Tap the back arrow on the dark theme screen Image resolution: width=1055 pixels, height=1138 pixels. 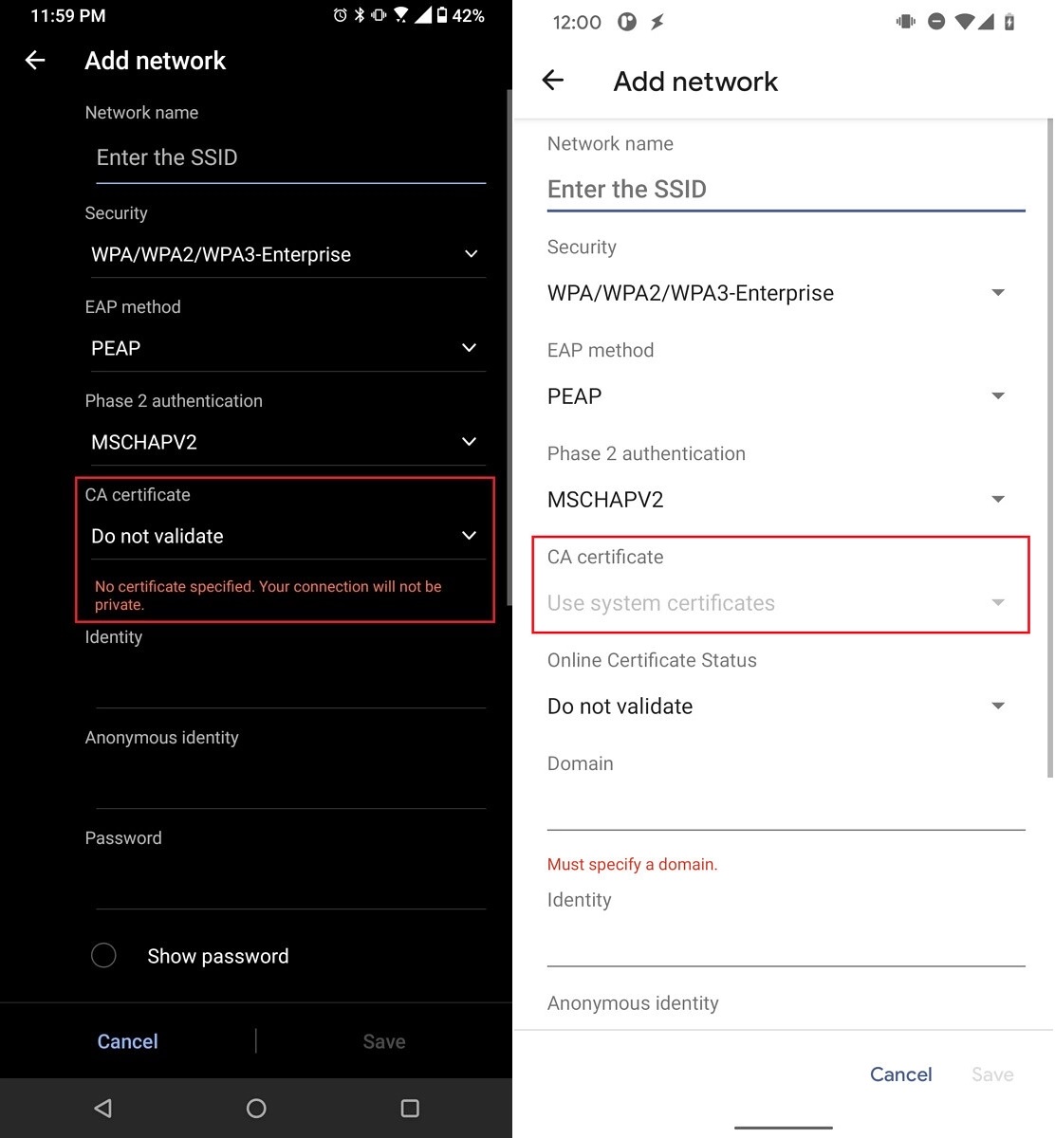pyautogui.click(x=34, y=60)
